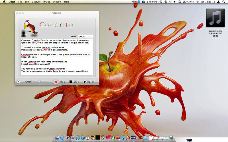Open the pink heart app in Dock
Image resolution: width=228 pixels, height=142 pixels.
pos(108,138)
